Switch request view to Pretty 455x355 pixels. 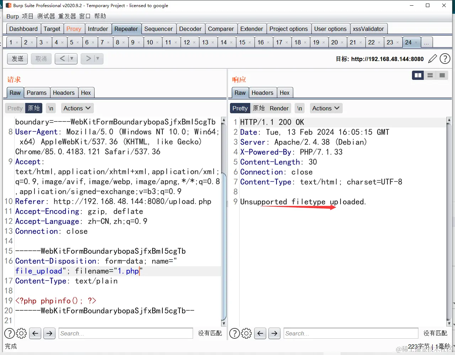pos(15,108)
